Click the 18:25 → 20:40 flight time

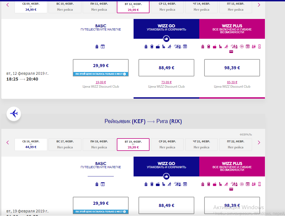(22, 79)
